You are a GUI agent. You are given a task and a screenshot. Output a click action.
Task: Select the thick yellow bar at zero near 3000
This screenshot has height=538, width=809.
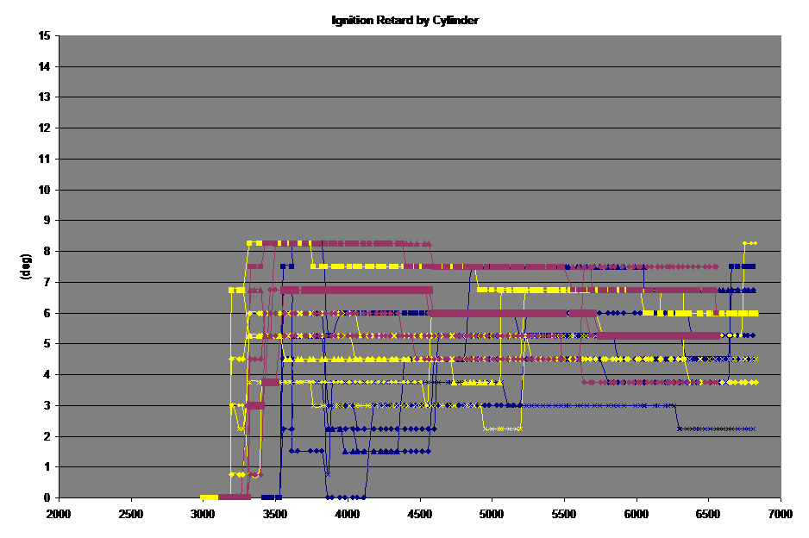(x=209, y=497)
